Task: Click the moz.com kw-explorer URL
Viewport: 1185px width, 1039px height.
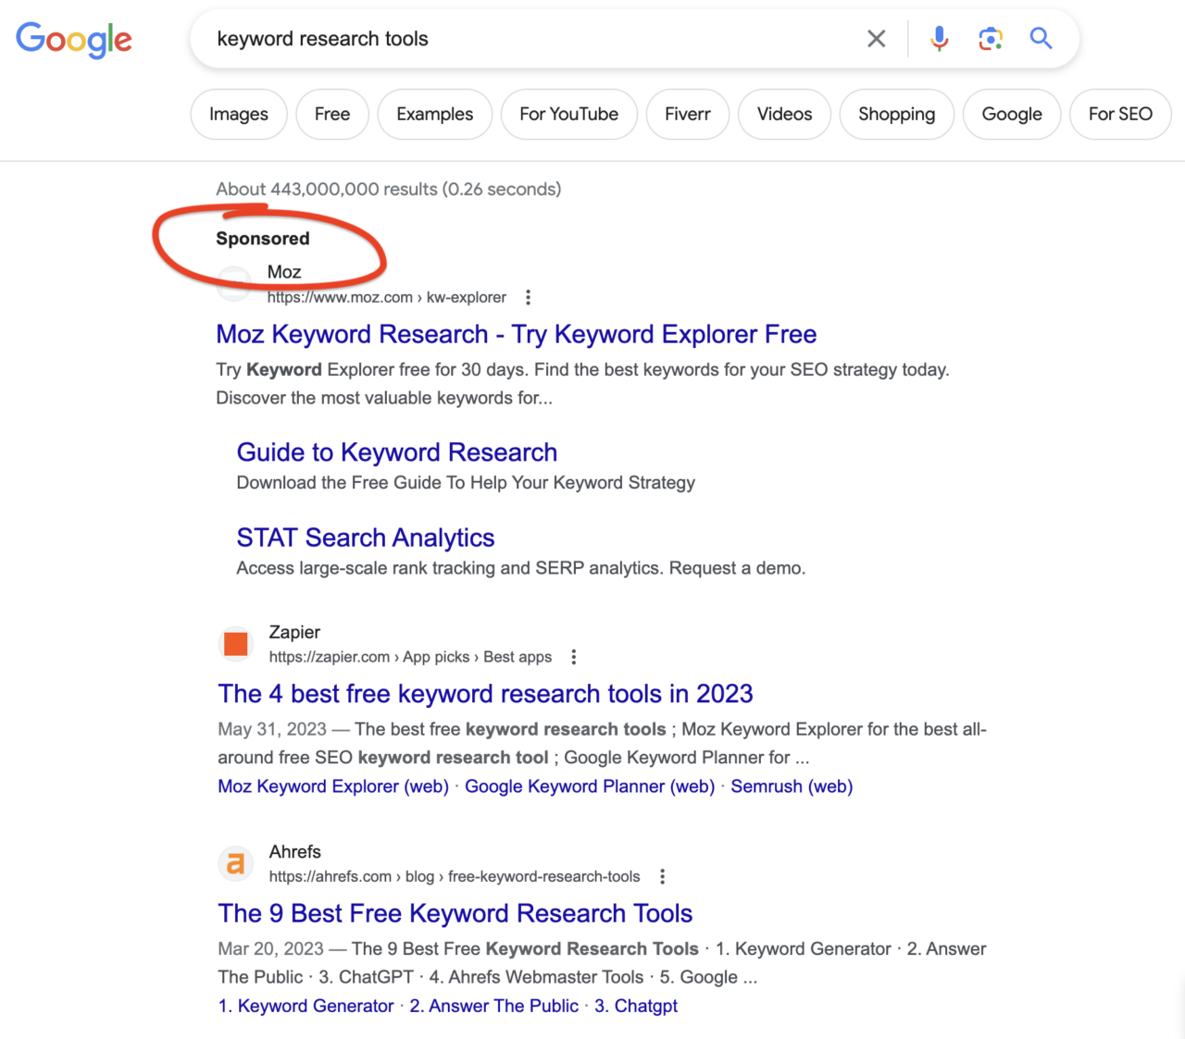Action: [387, 297]
